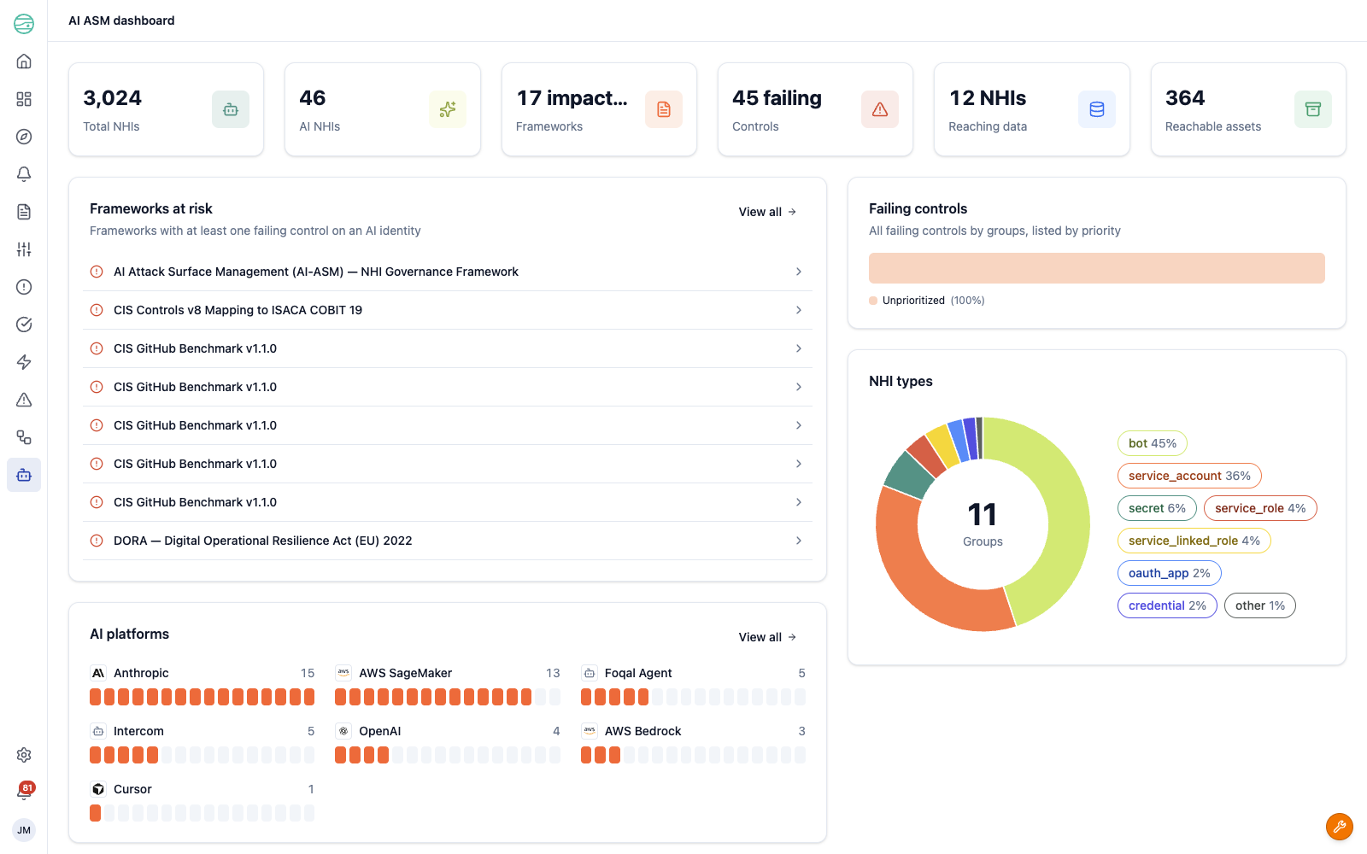Viewport: 1367px width, 854px height.
Task: Open the settings gear in sidebar
Action: click(x=24, y=755)
